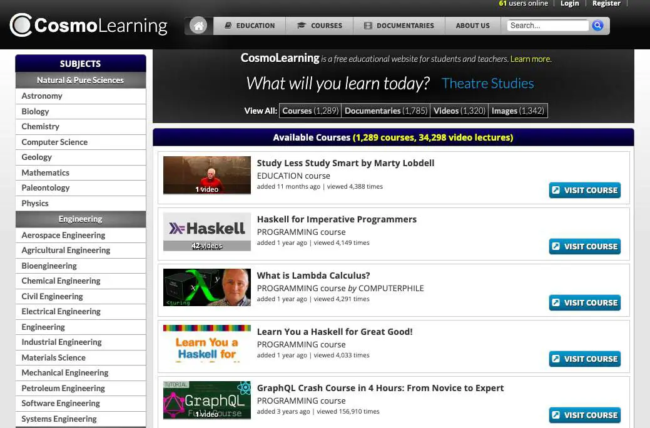Open the Study Less Study Smart title
Viewport: 650px width, 428px height.
346,163
